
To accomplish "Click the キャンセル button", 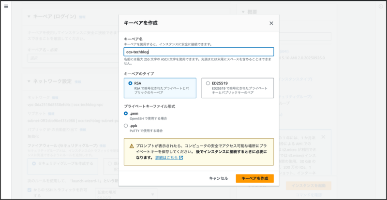I will pyautogui.click(x=219, y=178).
